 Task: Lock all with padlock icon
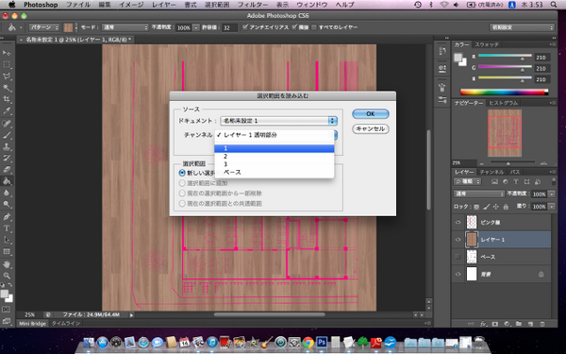(506, 207)
